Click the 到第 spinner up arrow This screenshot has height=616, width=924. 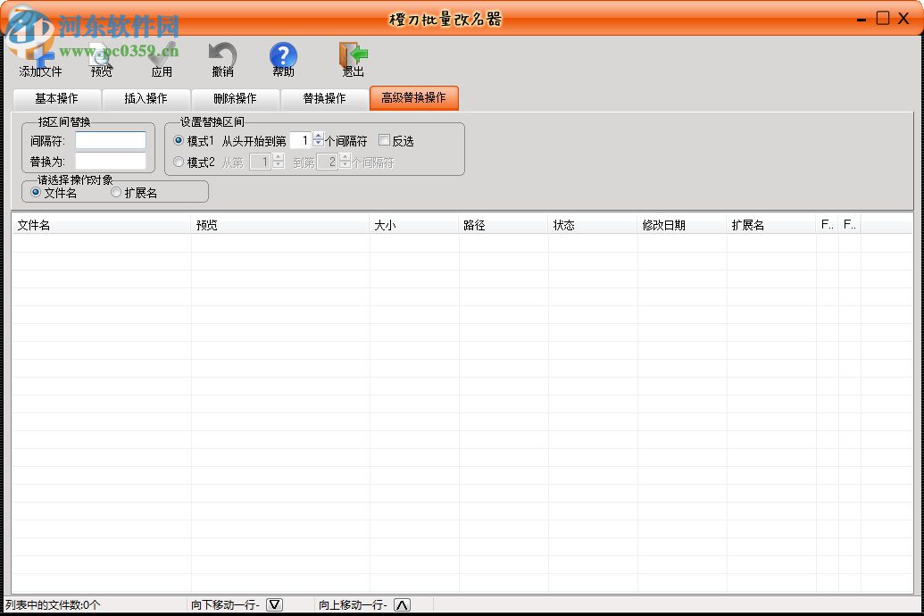point(344,158)
